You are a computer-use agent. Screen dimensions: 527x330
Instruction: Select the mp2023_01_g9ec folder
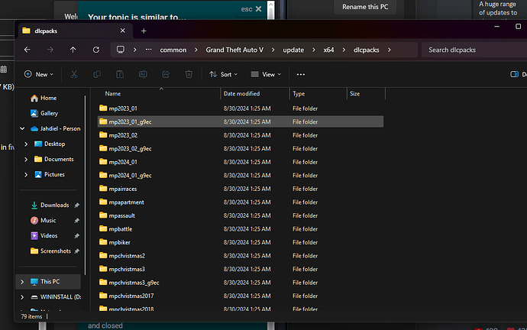coord(241,121)
